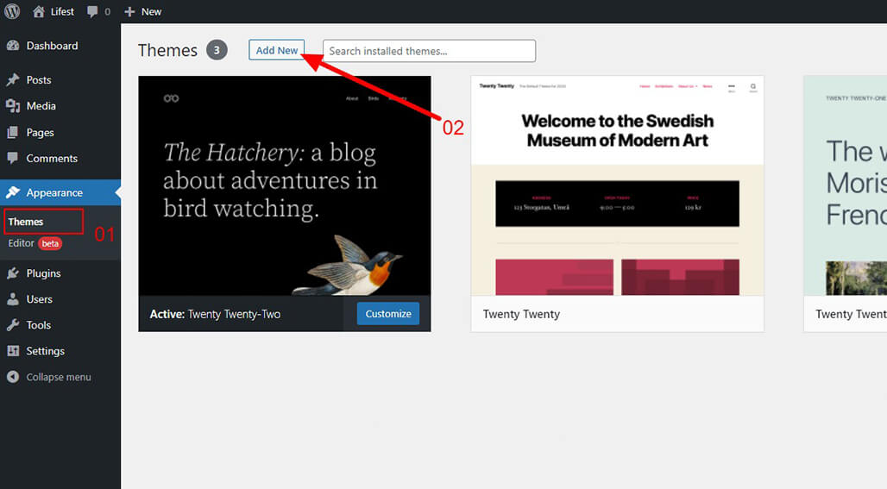The height and width of the screenshot is (489, 887).
Task: Click the Posts pushpin icon
Action: tap(13, 79)
